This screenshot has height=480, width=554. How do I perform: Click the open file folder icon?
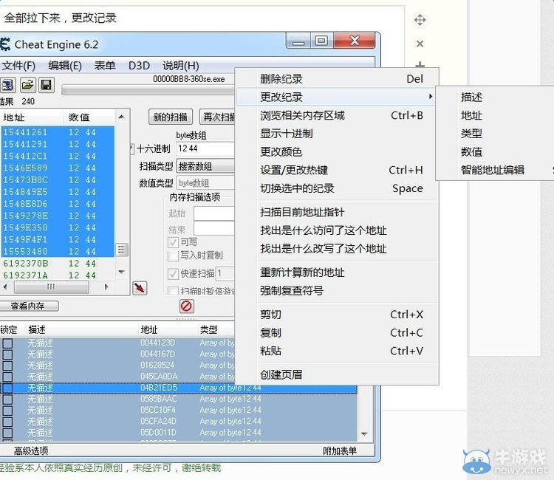click(x=27, y=85)
